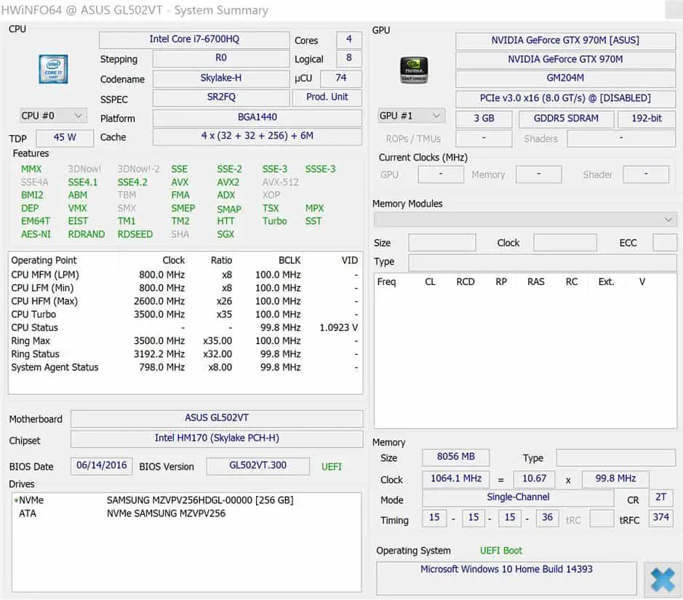Click the 1064.1 MHz memory clock field
The width and height of the screenshot is (683, 600).
[455, 479]
